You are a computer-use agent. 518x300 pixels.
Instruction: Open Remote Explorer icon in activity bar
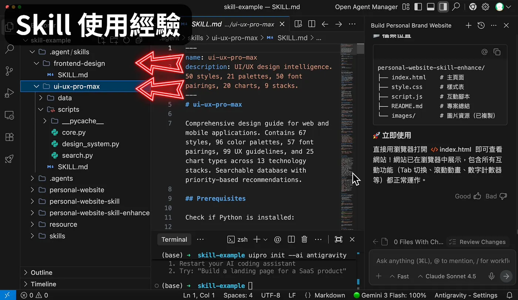pyautogui.click(x=10, y=115)
